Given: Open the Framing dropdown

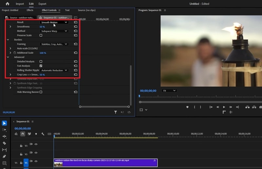Looking at the screenshot, I should click(x=54, y=44).
